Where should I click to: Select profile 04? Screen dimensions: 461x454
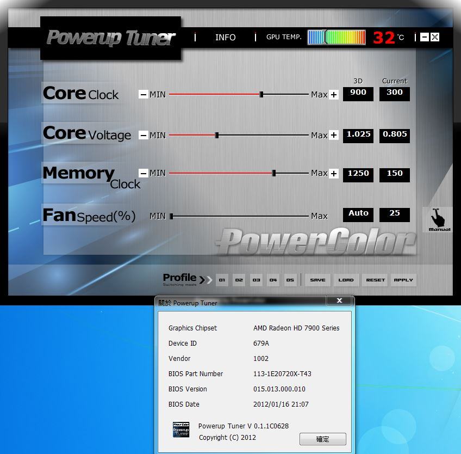tap(273, 280)
